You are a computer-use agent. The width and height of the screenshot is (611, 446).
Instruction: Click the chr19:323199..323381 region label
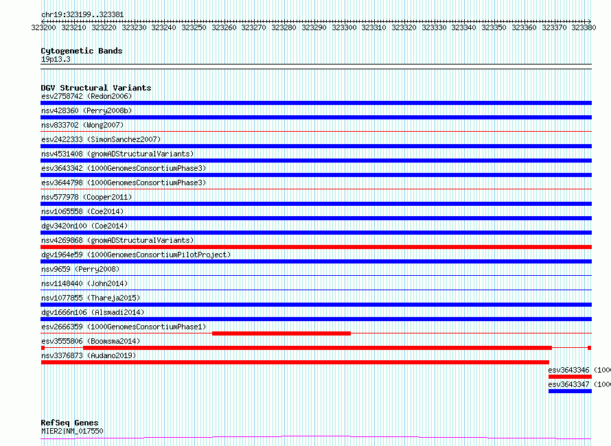pos(82,15)
